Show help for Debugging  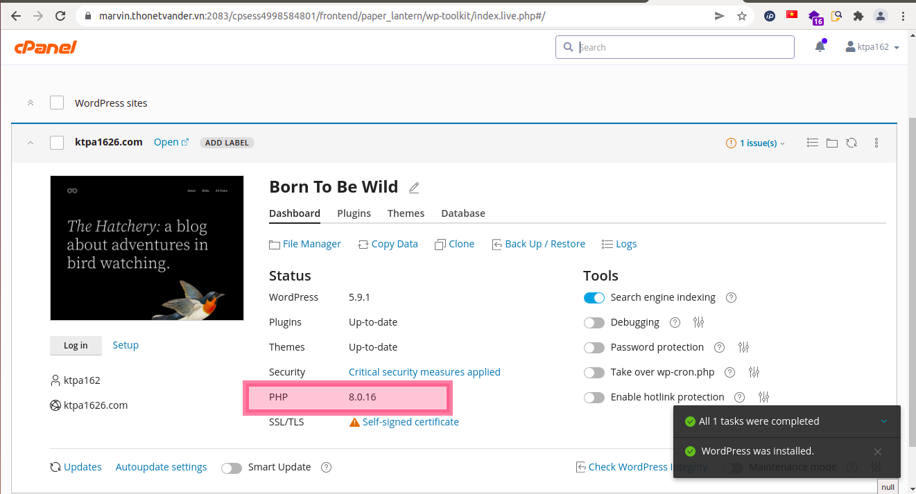click(x=675, y=322)
